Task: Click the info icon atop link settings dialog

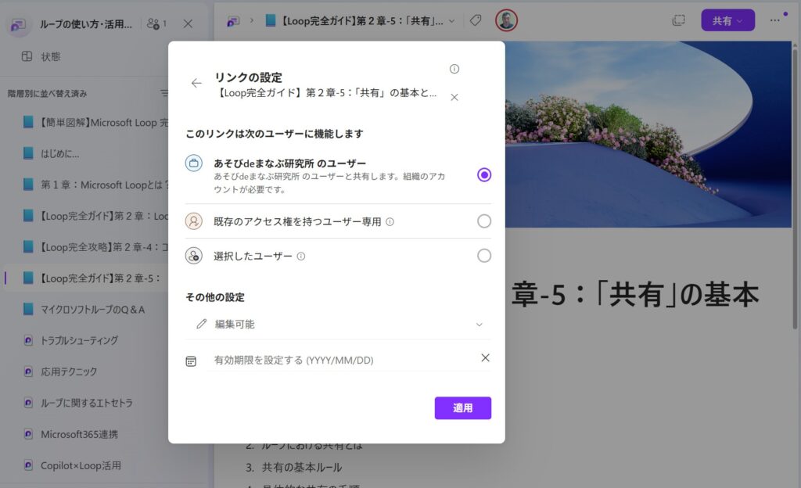Action: (454, 69)
